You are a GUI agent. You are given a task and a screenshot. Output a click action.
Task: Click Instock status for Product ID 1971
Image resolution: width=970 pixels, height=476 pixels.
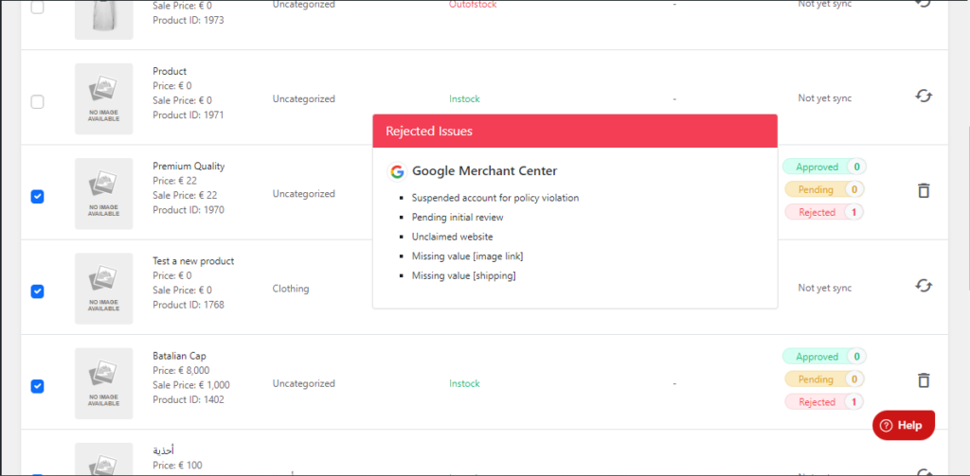point(464,99)
